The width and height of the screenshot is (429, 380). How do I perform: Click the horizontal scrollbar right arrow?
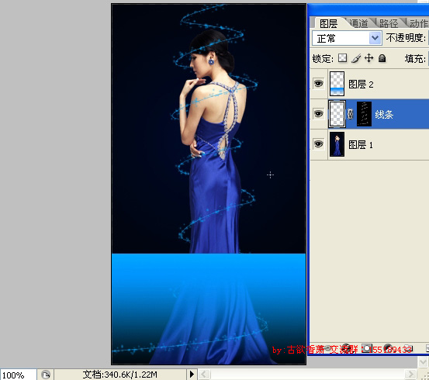point(410,374)
